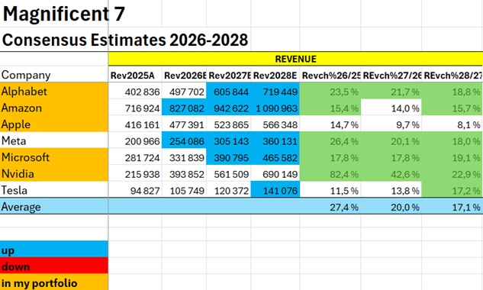Click the blue 'up' legend swatch
483x290 pixels.
click(x=54, y=250)
